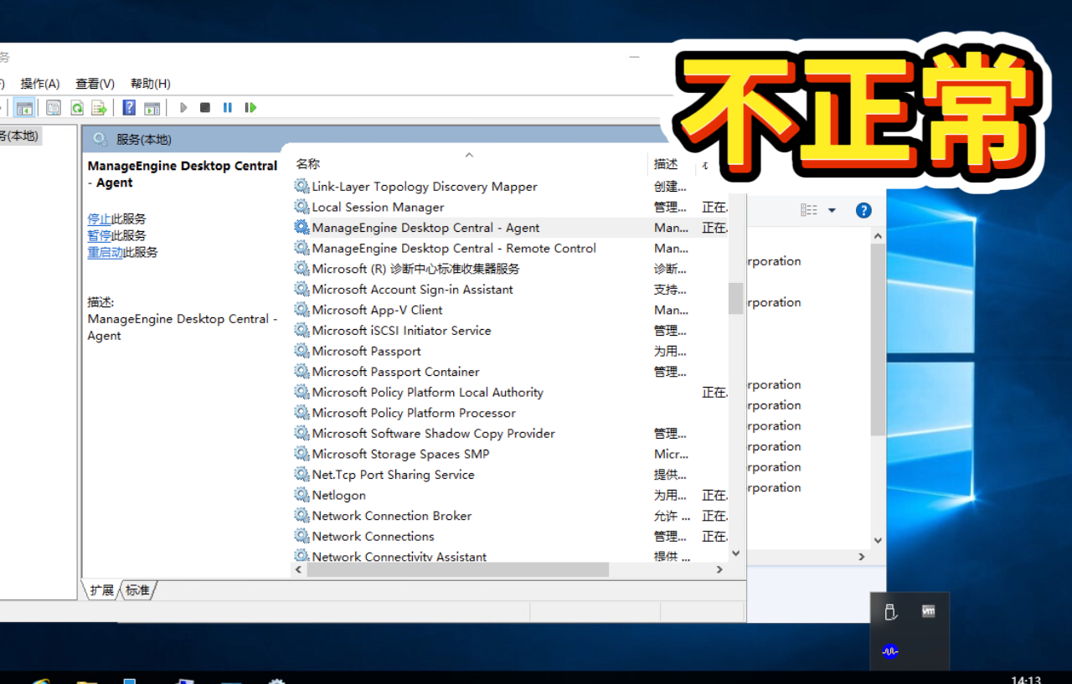Image resolution: width=1072 pixels, height=684 pixels.
Task: Click gear icon of Microsoft Account Sign-in Assistant
Action: coord(301,289)
